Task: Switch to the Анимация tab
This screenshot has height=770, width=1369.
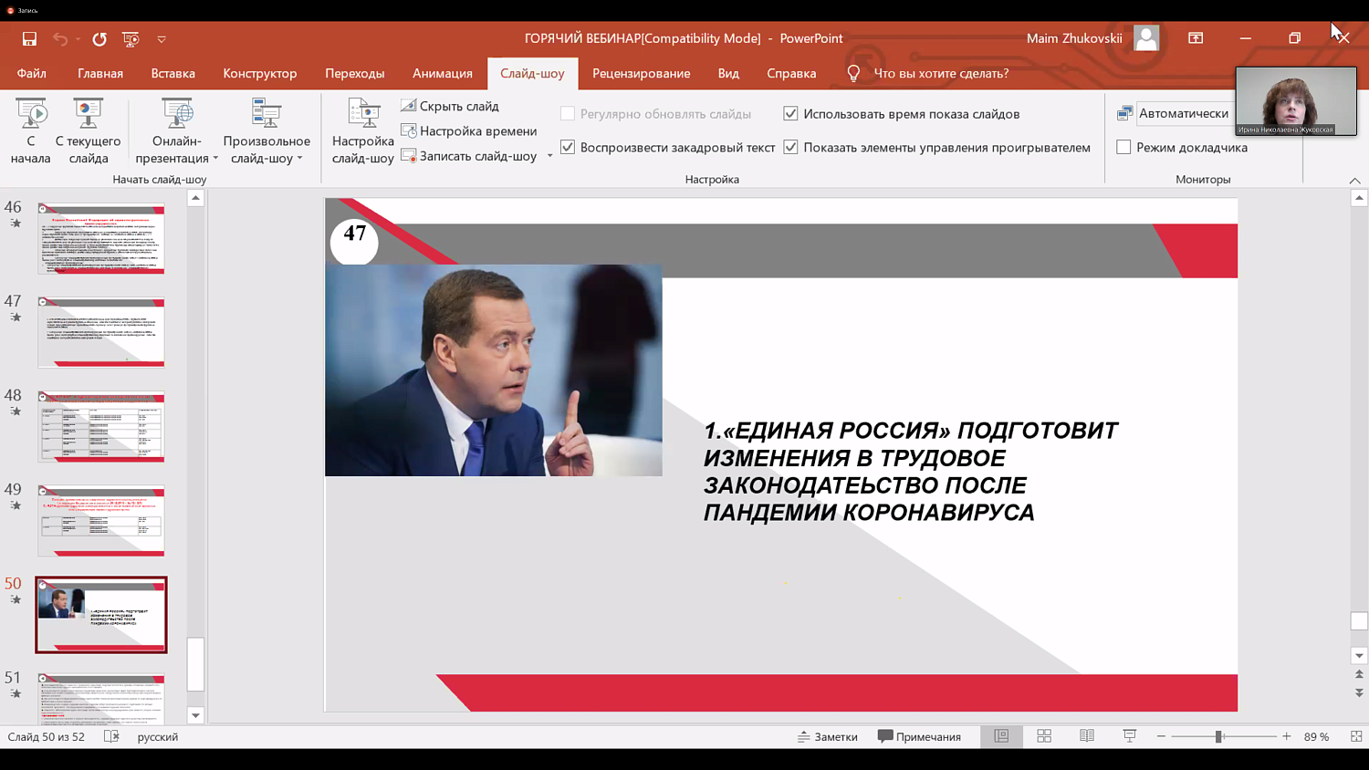Action: pyautogui.click(x=443, y=73)
